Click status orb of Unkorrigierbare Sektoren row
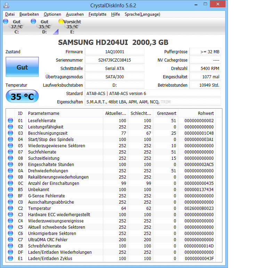Screen dimensions: 278x268 tap(10, 233)
